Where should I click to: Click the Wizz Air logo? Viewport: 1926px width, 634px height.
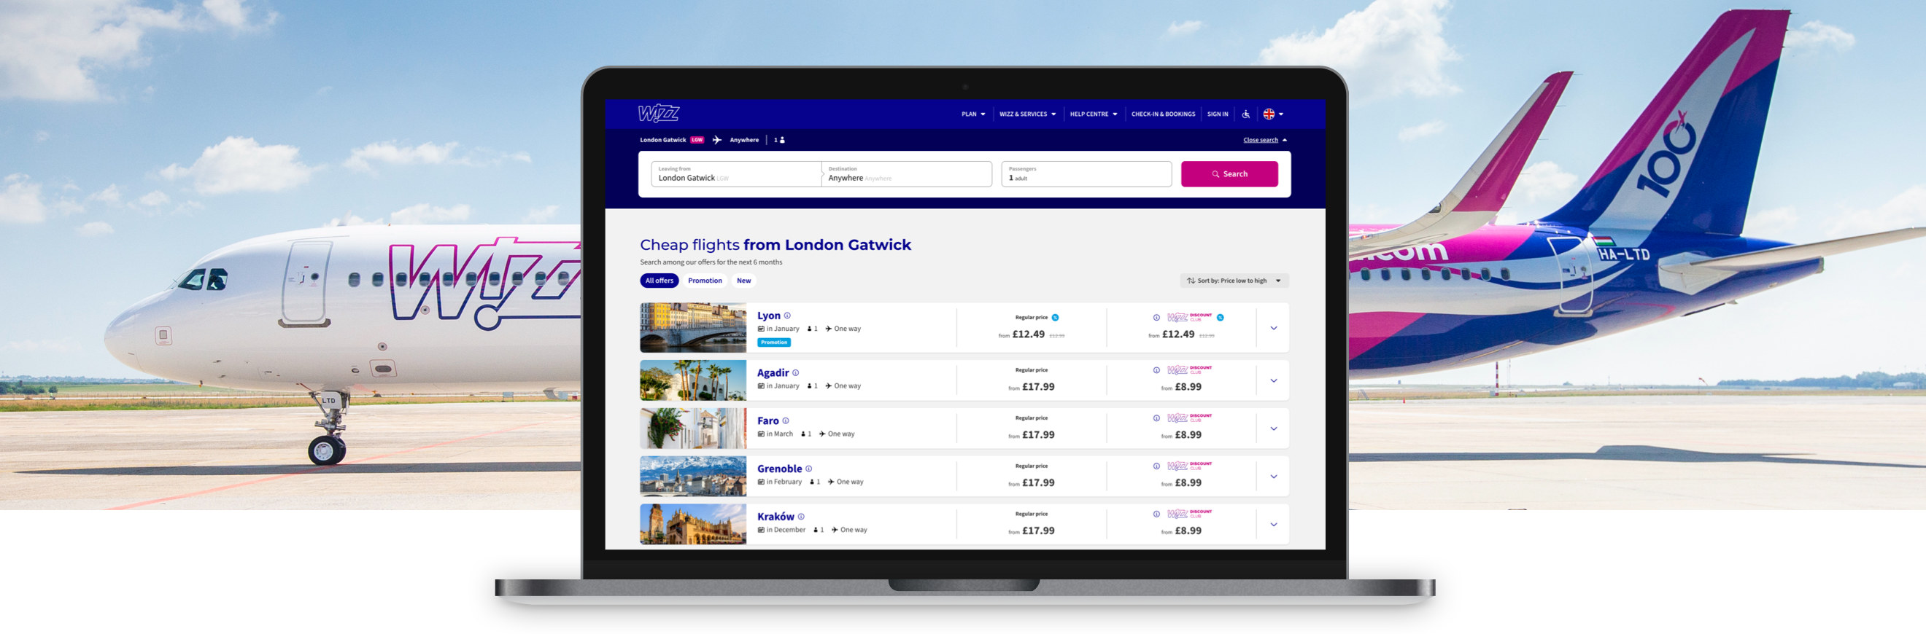pos(658,114)
